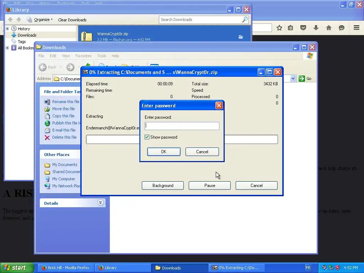This screenshot has width=364, height=273.
Task: Go back in Library window toolbar
Action: pyautogui.click(x=10, y=20)
